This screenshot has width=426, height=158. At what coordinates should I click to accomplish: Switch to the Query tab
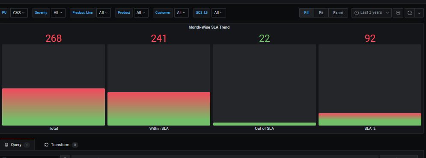tap(17, 145)
